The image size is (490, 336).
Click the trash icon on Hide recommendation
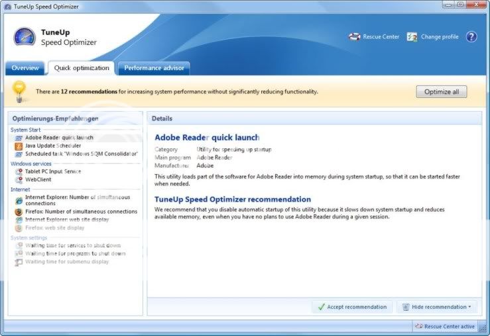406,307
